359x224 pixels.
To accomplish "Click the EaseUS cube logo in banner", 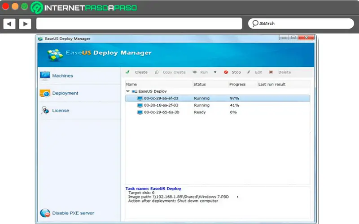I will pyautogui.click(x=55, y=55).
